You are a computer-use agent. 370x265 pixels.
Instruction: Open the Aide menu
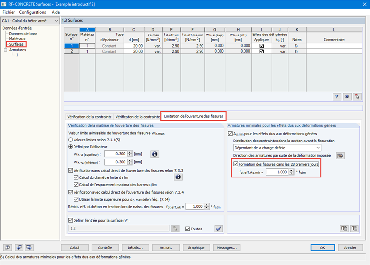click(x=55, y=12)
